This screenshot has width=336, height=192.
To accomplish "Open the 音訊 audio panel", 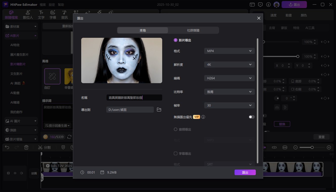I will 64,14.
